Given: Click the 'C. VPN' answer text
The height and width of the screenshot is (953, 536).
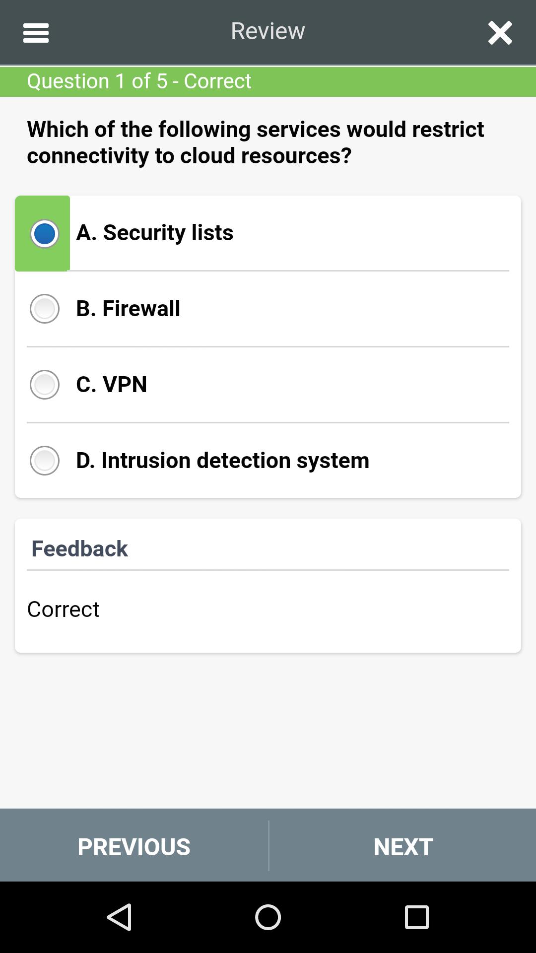Looking at the screenshot, I should click(x=112, y=385).
